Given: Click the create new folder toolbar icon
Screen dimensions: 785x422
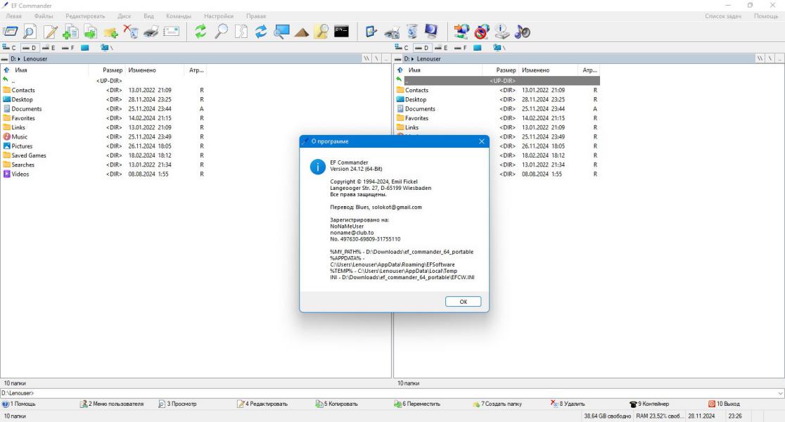Looking at the screenshot, I should coord(110,32).
